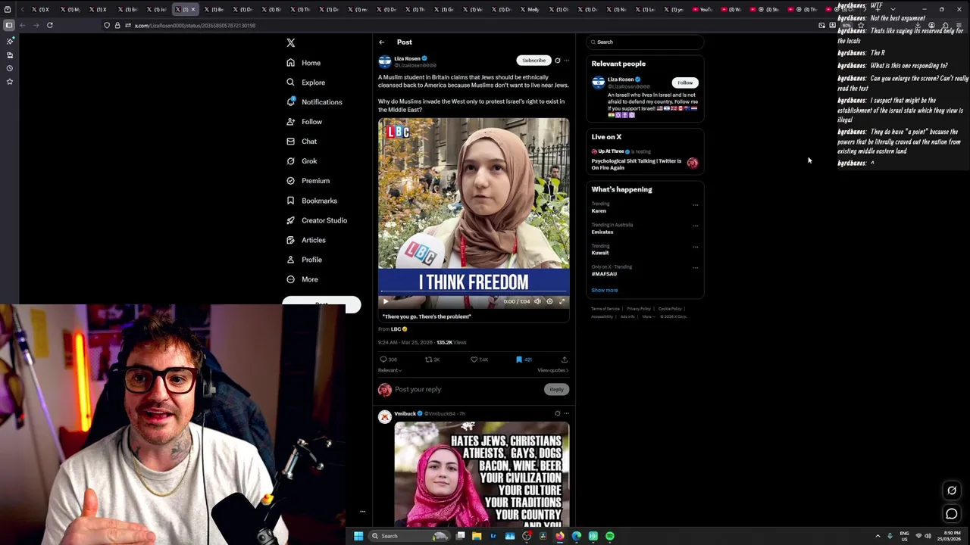Open options for trending #MAFSAU
The width and height of the screenshot is (970, 545).
tap(695, 268)
